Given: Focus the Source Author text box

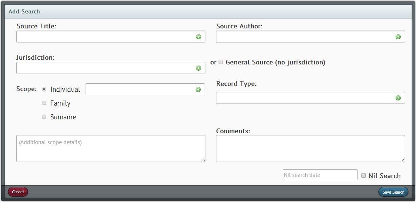Looking at the screenshot, I should pyautogui.click(x=310, y=37).
